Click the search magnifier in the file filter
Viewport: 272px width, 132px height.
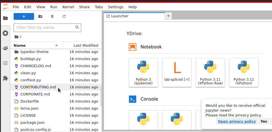coord(77,27)
